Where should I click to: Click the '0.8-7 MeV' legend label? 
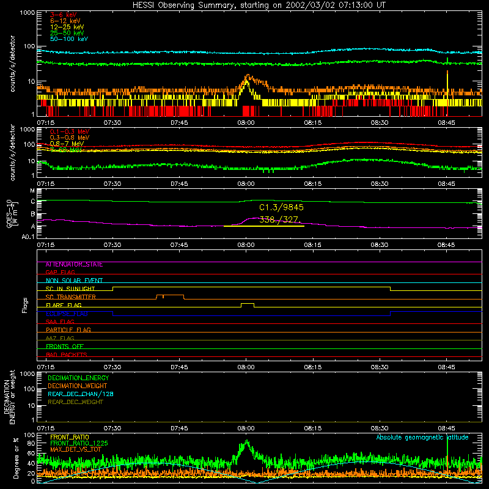[67, 144]
